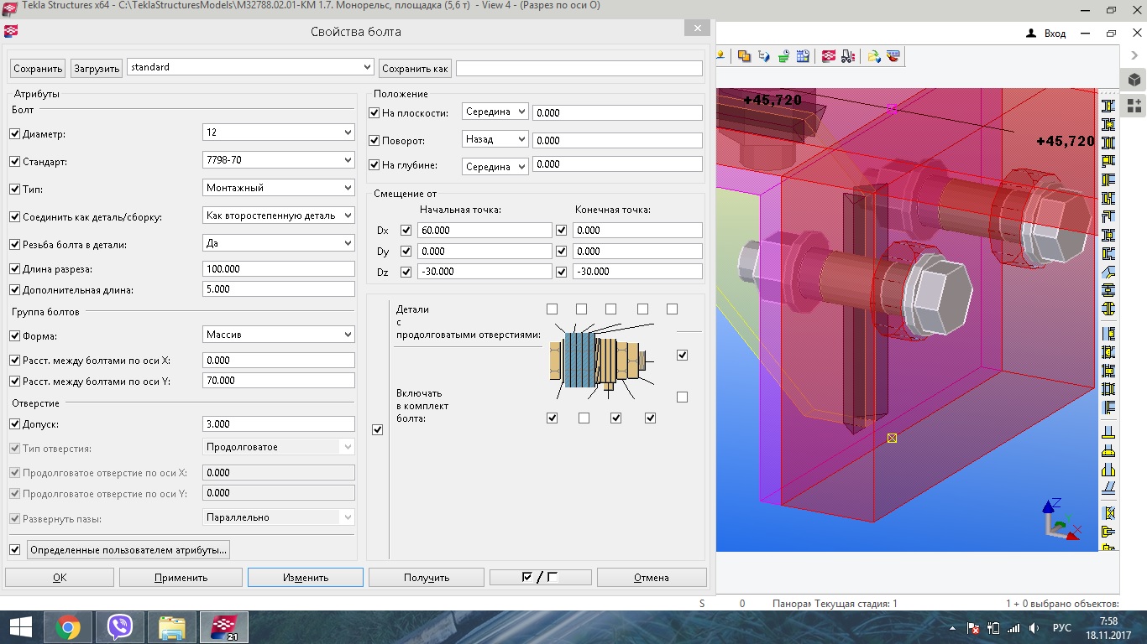Toggle the Dx checkbox for Начальная точка
This screenshot has width=1147, height=644.
pos(406,231)
